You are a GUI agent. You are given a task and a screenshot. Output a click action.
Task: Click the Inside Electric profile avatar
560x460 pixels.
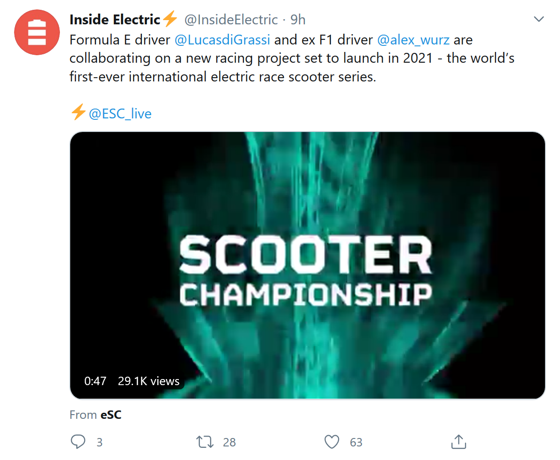37,32
